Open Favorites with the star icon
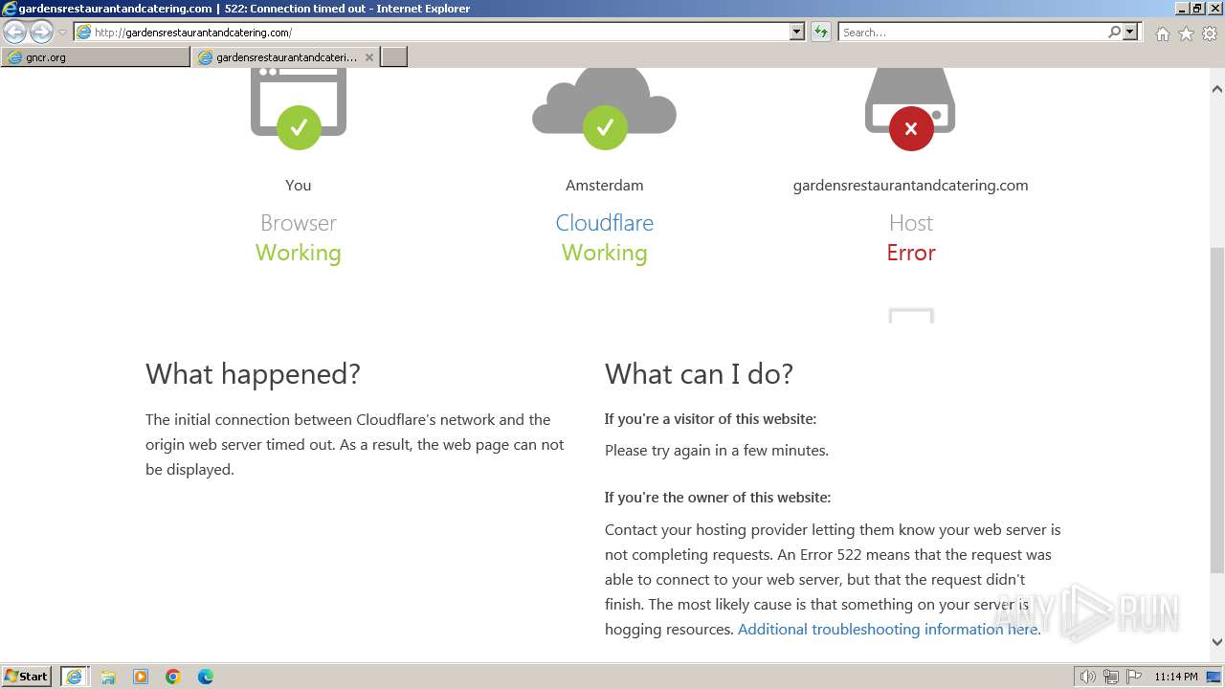 point(1186,33)
